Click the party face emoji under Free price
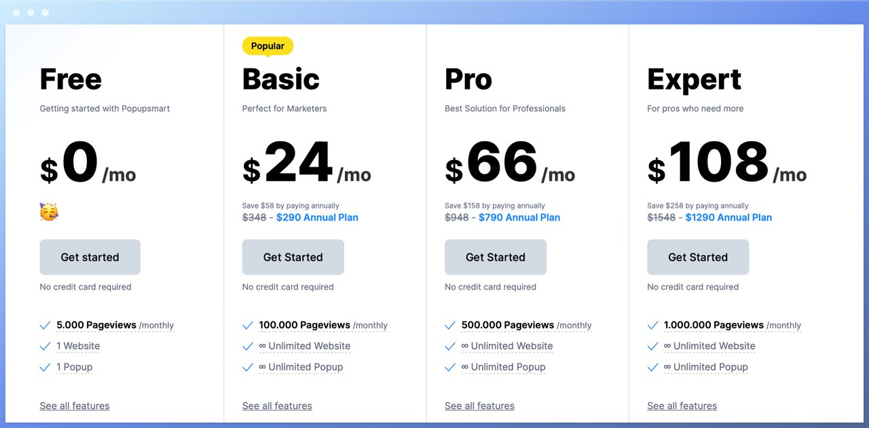This screenshot has height=428, width=869. (x=49, y=212)
